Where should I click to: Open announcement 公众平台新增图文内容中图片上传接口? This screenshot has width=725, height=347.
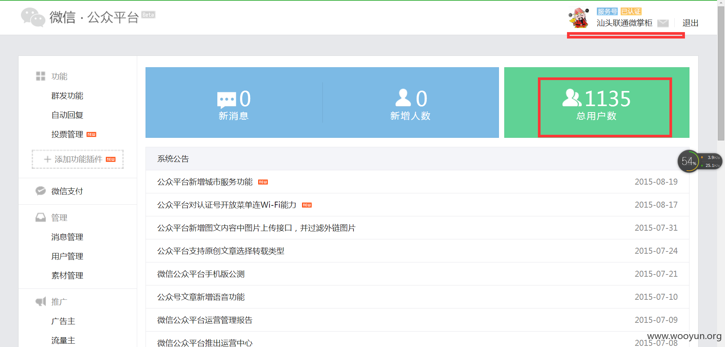(256, 228)
